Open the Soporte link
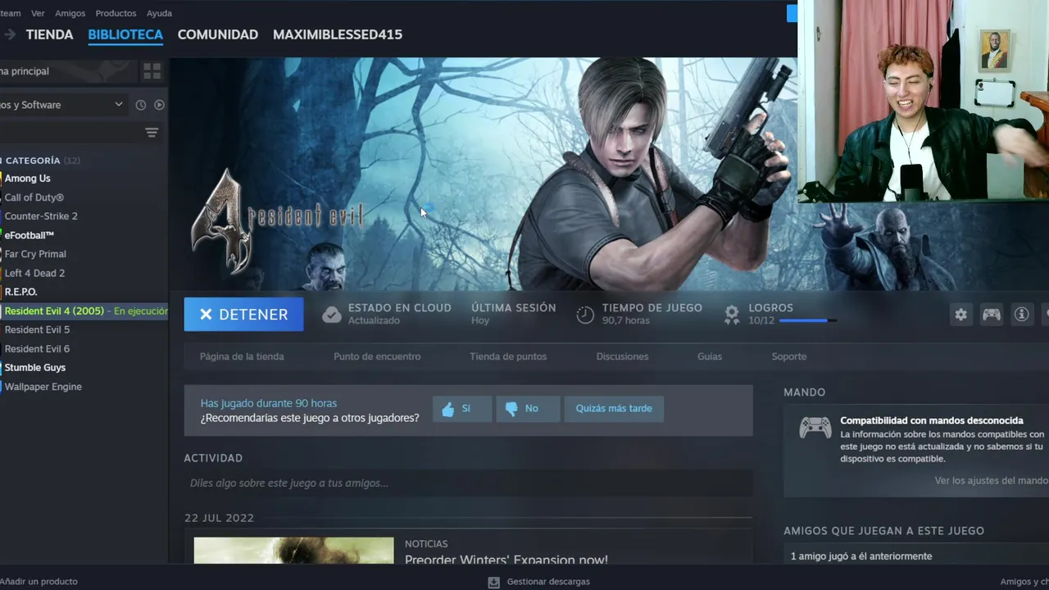1049x590 pixels. click(x=789, y=356)
